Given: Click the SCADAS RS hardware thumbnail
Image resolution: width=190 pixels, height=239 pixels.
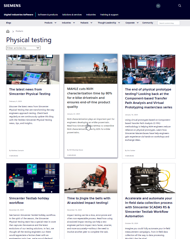Looking at the screenshot, I should (x=148, y=178).
